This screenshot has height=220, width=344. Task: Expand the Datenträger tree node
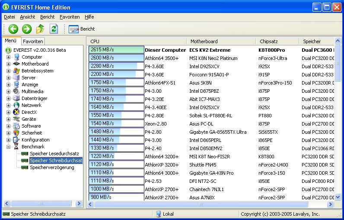pos(8,98)
